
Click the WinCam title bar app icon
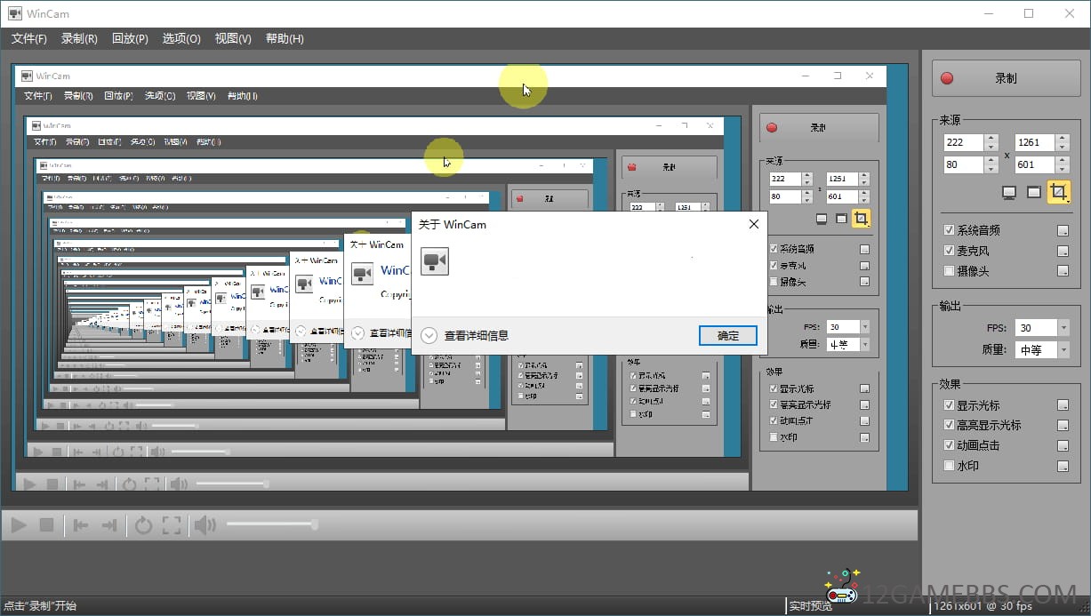14,13
